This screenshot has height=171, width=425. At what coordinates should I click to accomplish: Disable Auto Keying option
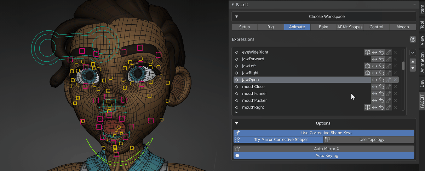tap(323, 155)
